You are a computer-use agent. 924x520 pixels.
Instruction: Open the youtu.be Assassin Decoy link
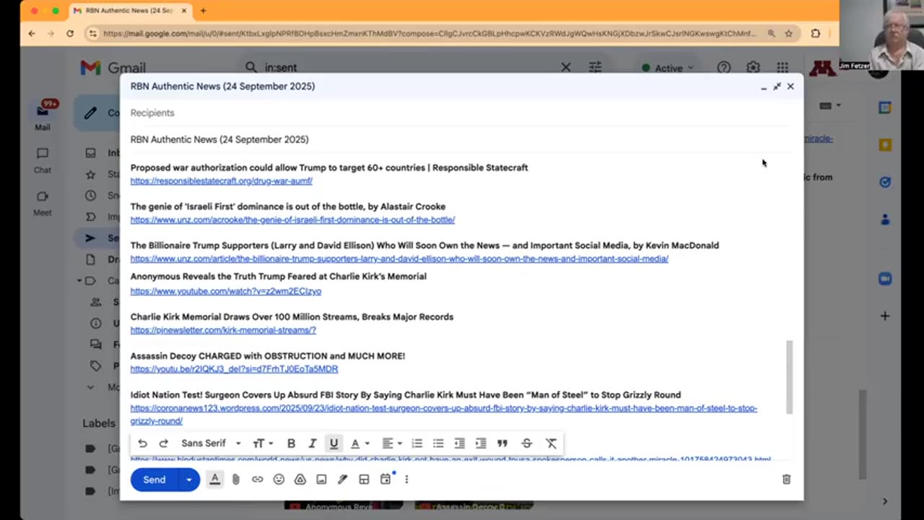coord(234,370)
